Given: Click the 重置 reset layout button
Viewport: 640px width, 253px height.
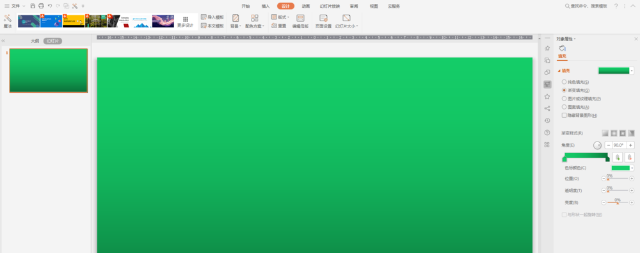Looking at the screenshot, I should pyautogui.click(x=279, y=26).
